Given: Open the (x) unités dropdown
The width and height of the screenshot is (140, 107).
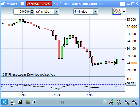Looking at the screenshot, I should [47, 12].
